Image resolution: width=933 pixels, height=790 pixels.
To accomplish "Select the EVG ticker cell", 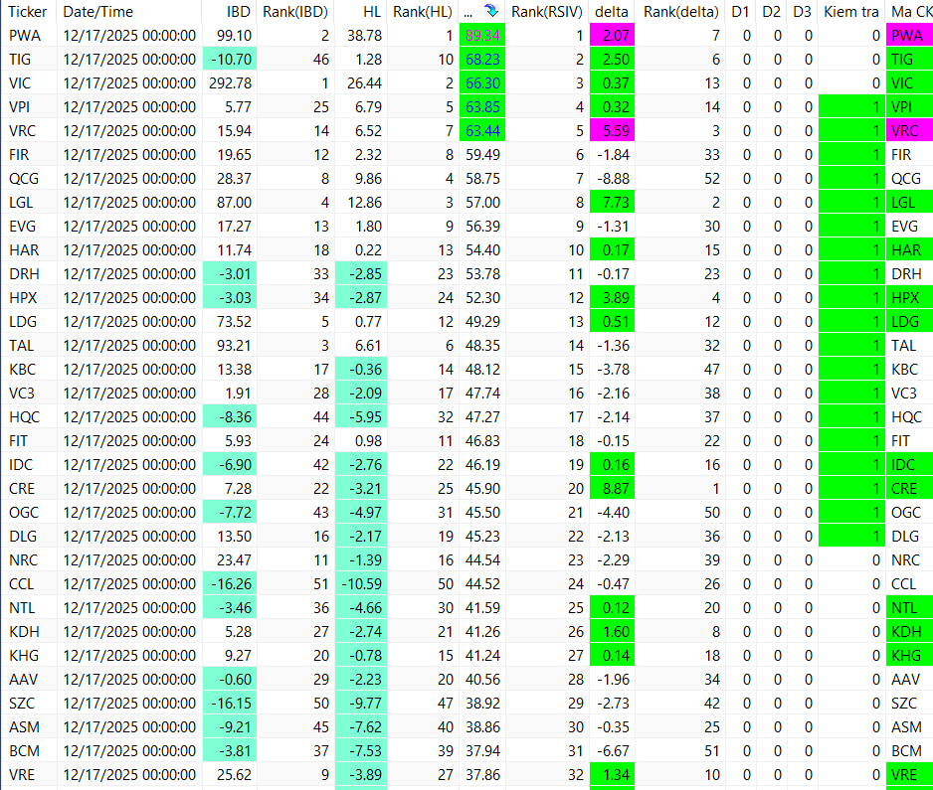I will pos(30,227).
